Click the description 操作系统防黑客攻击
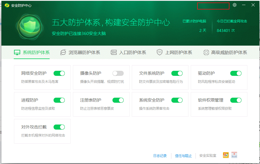Screen dimensions: 260x164 tap(154, 108)
